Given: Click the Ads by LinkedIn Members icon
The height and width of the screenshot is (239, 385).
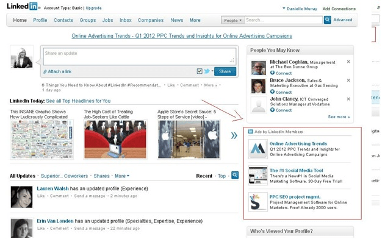Looking at the screenshot, I should point(250,131).
